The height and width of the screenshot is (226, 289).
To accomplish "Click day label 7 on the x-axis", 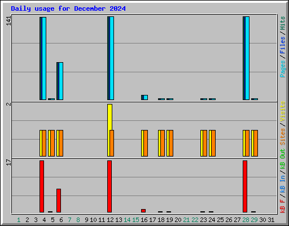I will coord(69,220).
